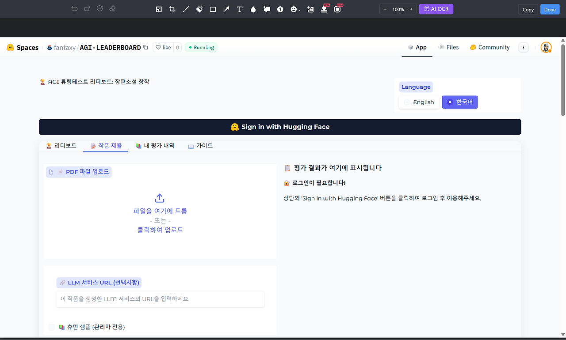Click the LLM 서비스 URL (선택사항) label

tap(99, 283)
